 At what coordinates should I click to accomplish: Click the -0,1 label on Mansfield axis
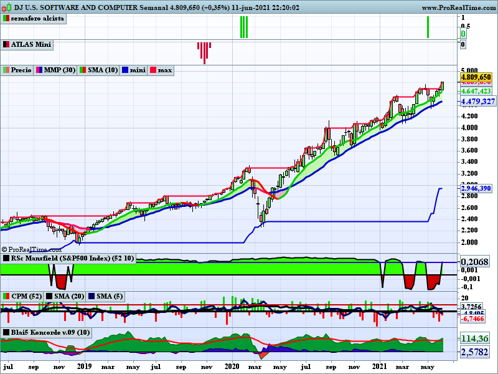(x=466, y=287)
